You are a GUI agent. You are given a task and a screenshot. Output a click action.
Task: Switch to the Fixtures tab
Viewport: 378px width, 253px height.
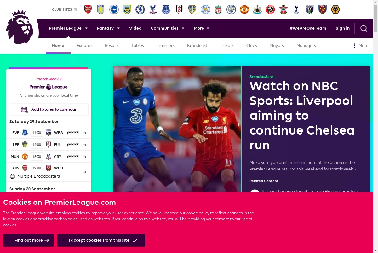click(x=84, y=46)
